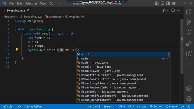Click swap(int, int) in the breadcrumb
Image resolution: width=194 pixels, height=109 pixels.
point(77,17)
